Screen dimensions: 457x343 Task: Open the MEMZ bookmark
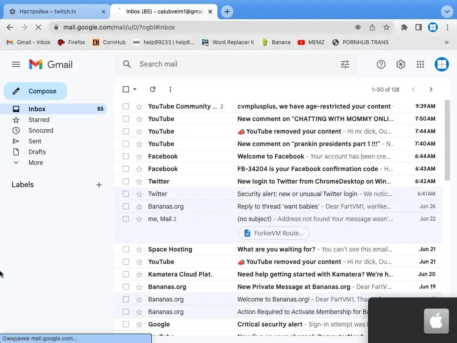(311, 42)
